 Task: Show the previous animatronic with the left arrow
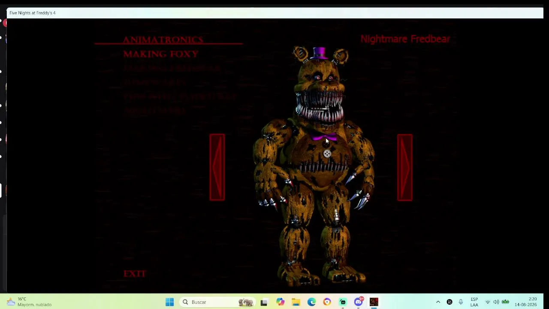pyautogui.click(x=217, y=167)
